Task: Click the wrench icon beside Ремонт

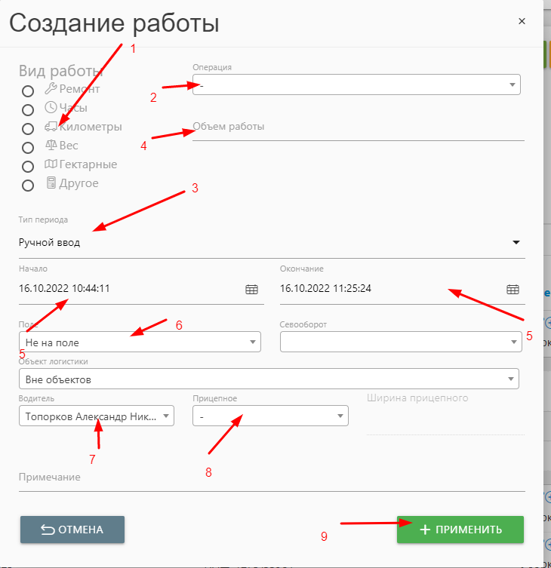Action: tap(51, 89)
